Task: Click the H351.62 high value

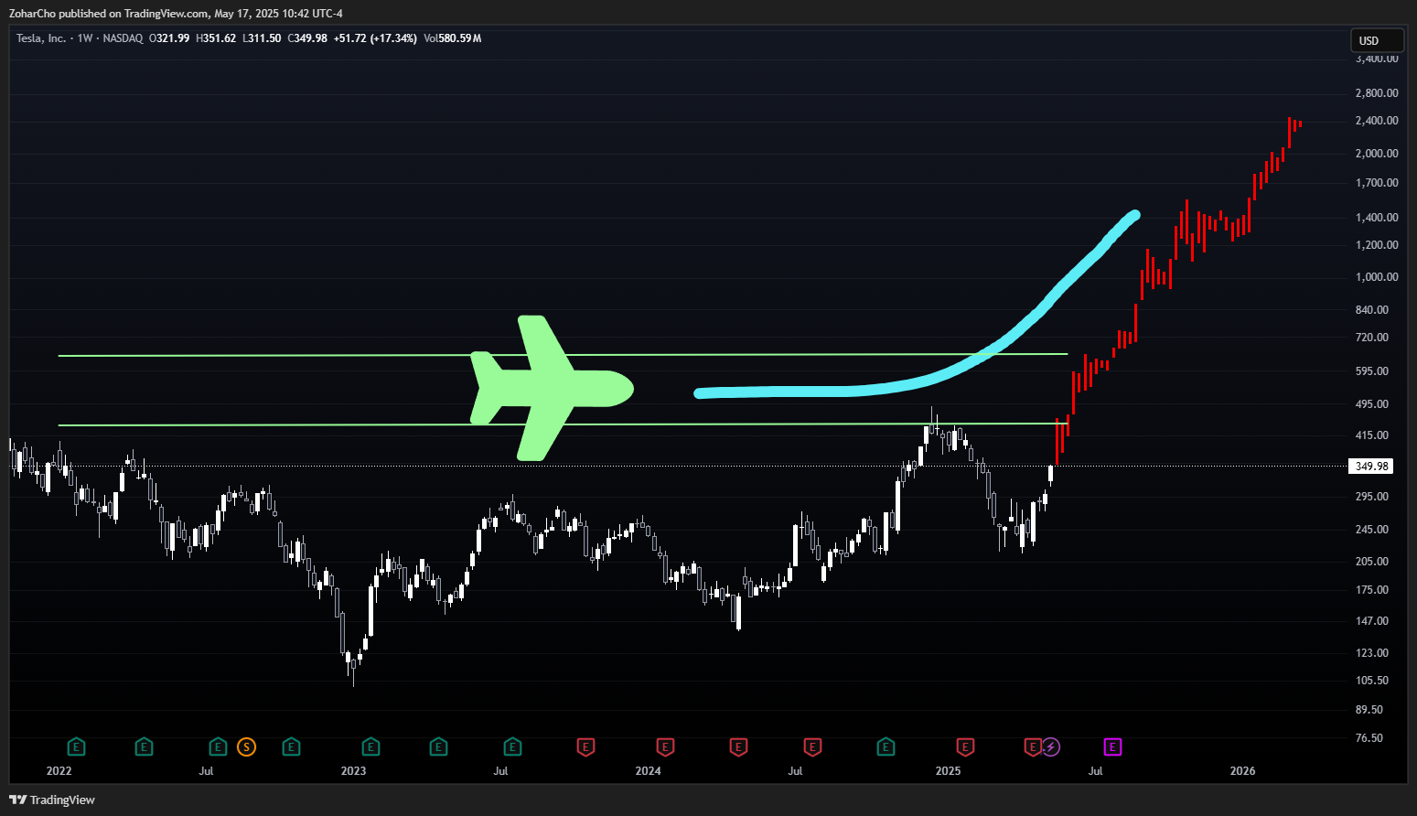Action: pyautogui.click(x=216, y=38)
